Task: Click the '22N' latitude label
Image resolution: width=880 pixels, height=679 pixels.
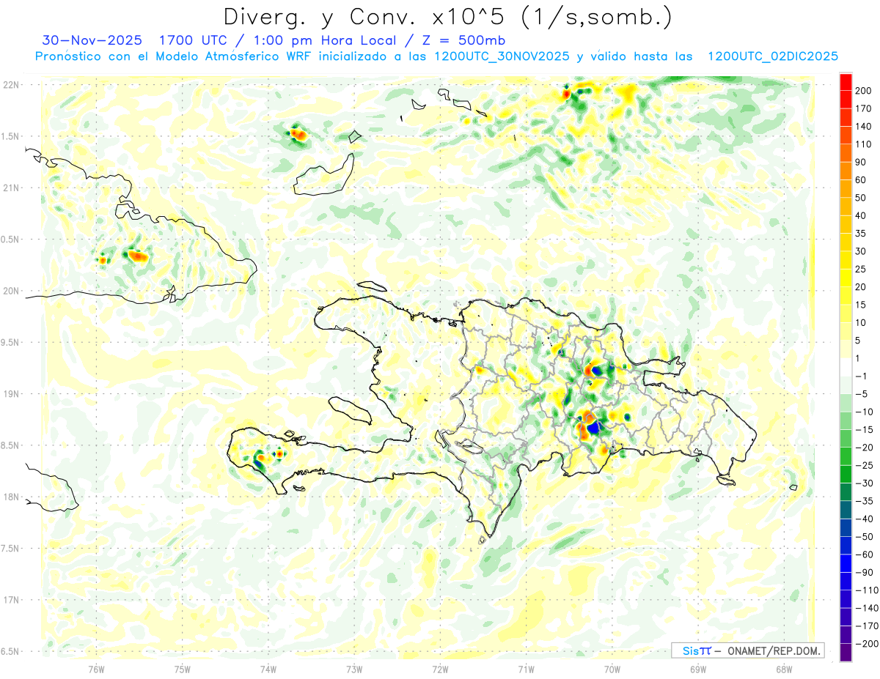Action: [x=11, y=85]
